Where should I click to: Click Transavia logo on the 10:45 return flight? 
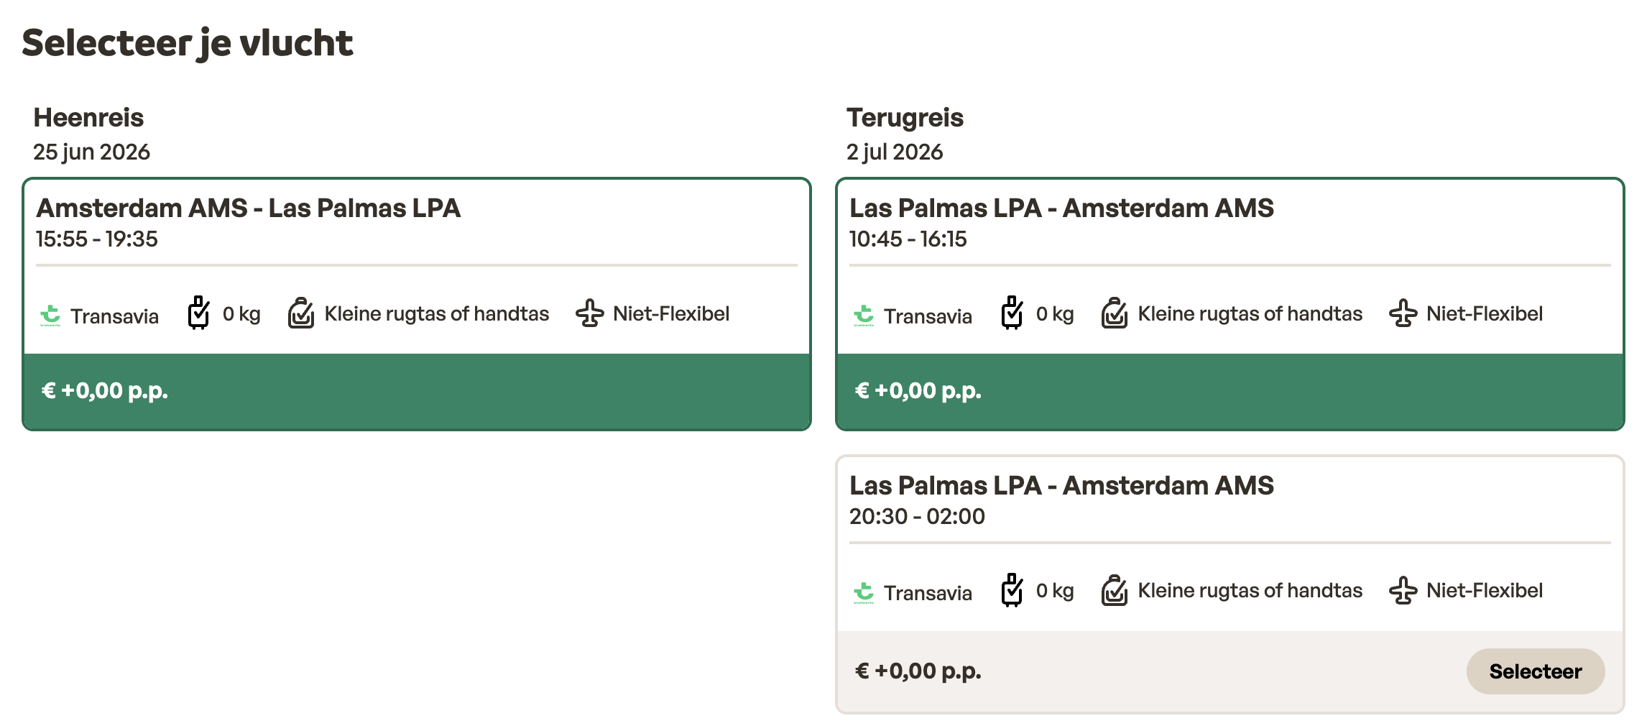click(x=864, y=315)
